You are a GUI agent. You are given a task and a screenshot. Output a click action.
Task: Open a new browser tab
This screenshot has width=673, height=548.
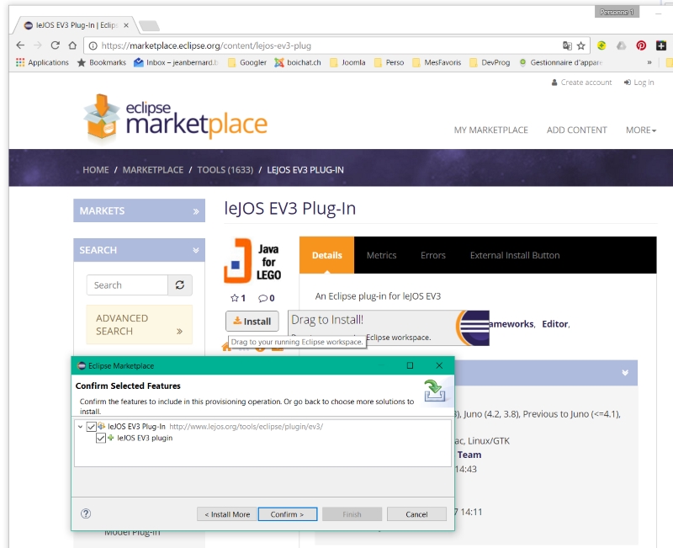[x=150, y=26]
